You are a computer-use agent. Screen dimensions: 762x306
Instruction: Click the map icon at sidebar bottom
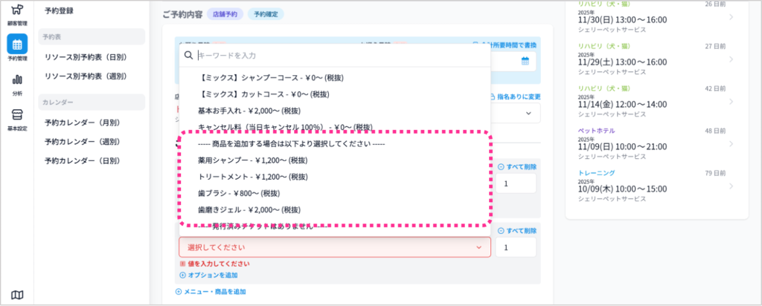[16, 295]
